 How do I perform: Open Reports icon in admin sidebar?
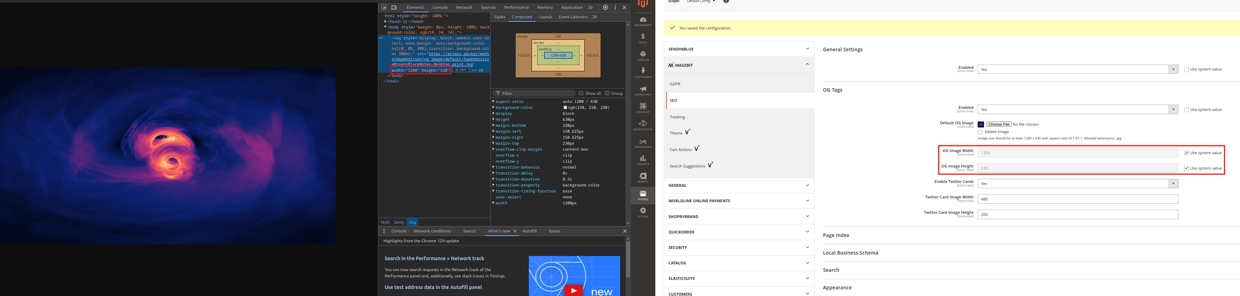coord(643,160)
